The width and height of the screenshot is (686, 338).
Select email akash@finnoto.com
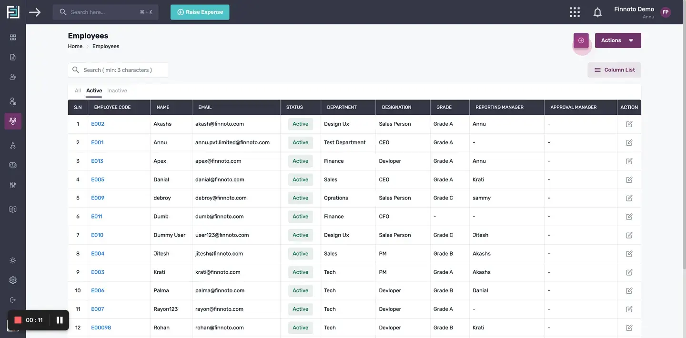tap(220, 124)
